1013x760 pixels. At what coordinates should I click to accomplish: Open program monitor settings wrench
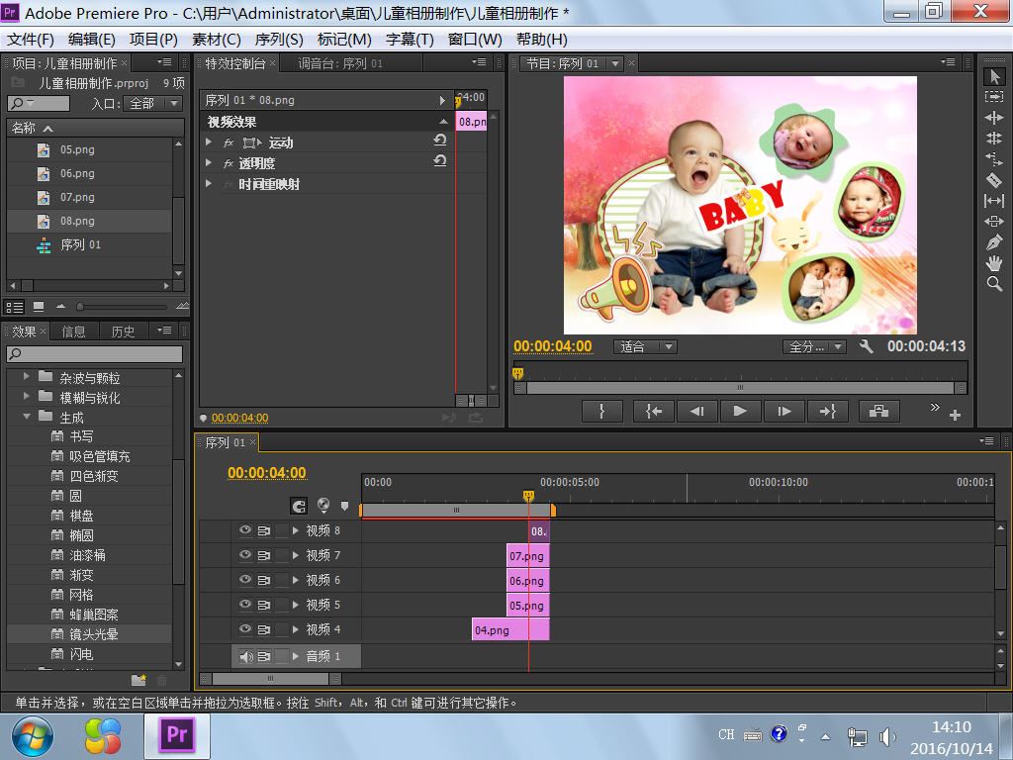point(867,346)
